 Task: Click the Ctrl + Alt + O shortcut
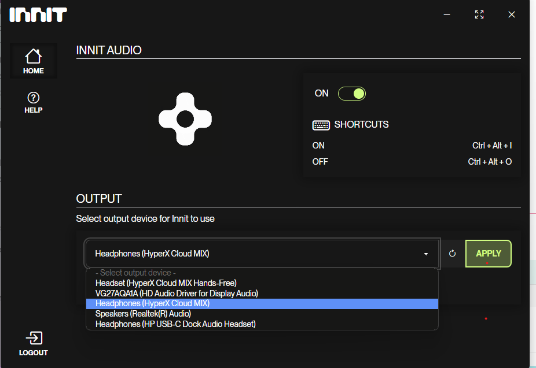coord(490,162)
